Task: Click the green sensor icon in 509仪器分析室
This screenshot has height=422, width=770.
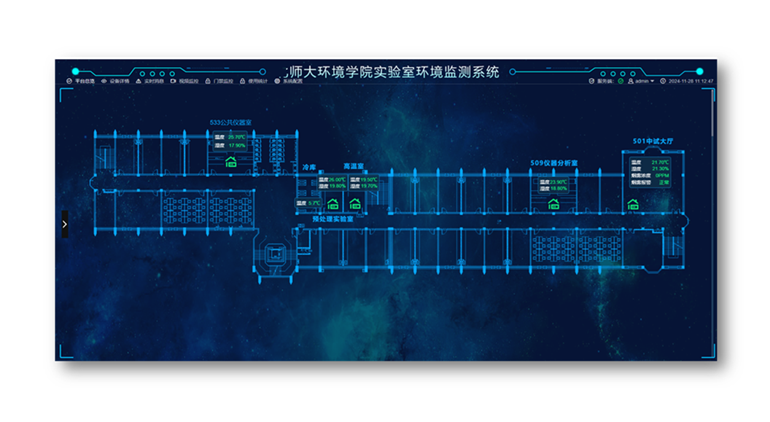Action: coord(553,204)
